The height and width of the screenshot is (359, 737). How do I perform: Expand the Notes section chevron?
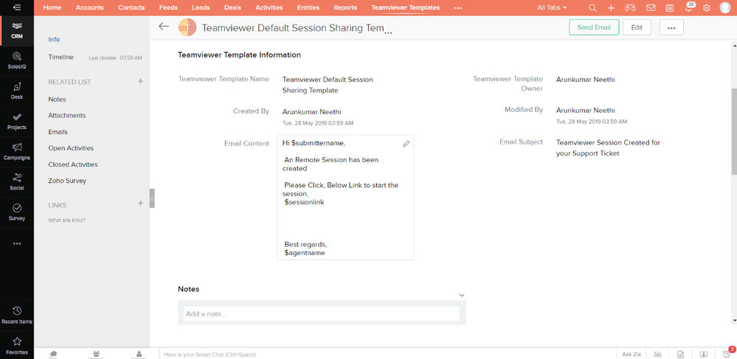coord(462,295)
